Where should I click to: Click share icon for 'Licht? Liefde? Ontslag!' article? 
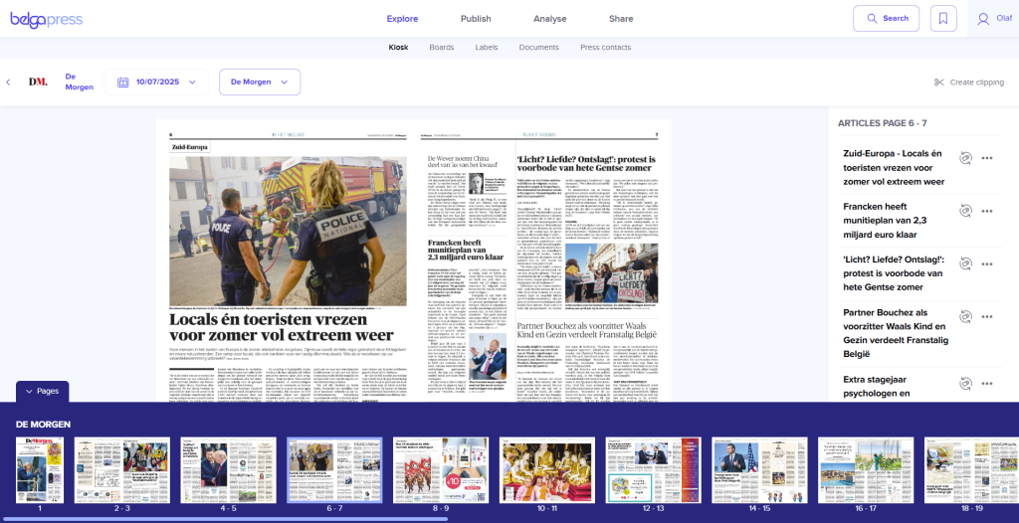[x=964, y=263]
